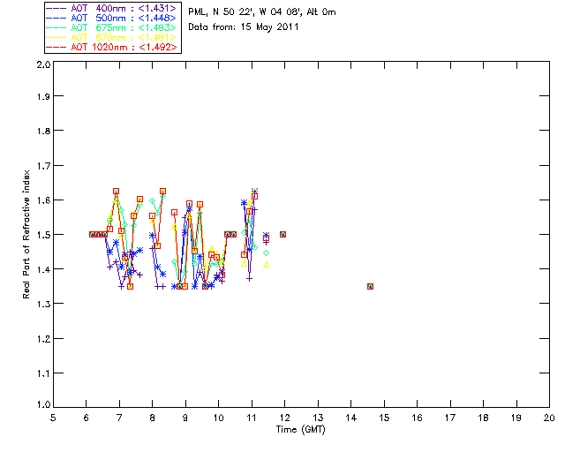Click the y-axis tick label 1.5
Image resolution: width=565 pixels, height=452 pixels.
[43, 235]
